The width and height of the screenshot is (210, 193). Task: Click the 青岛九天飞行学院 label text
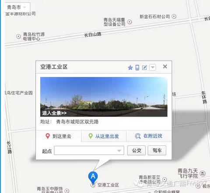click(x=188, y=173)
